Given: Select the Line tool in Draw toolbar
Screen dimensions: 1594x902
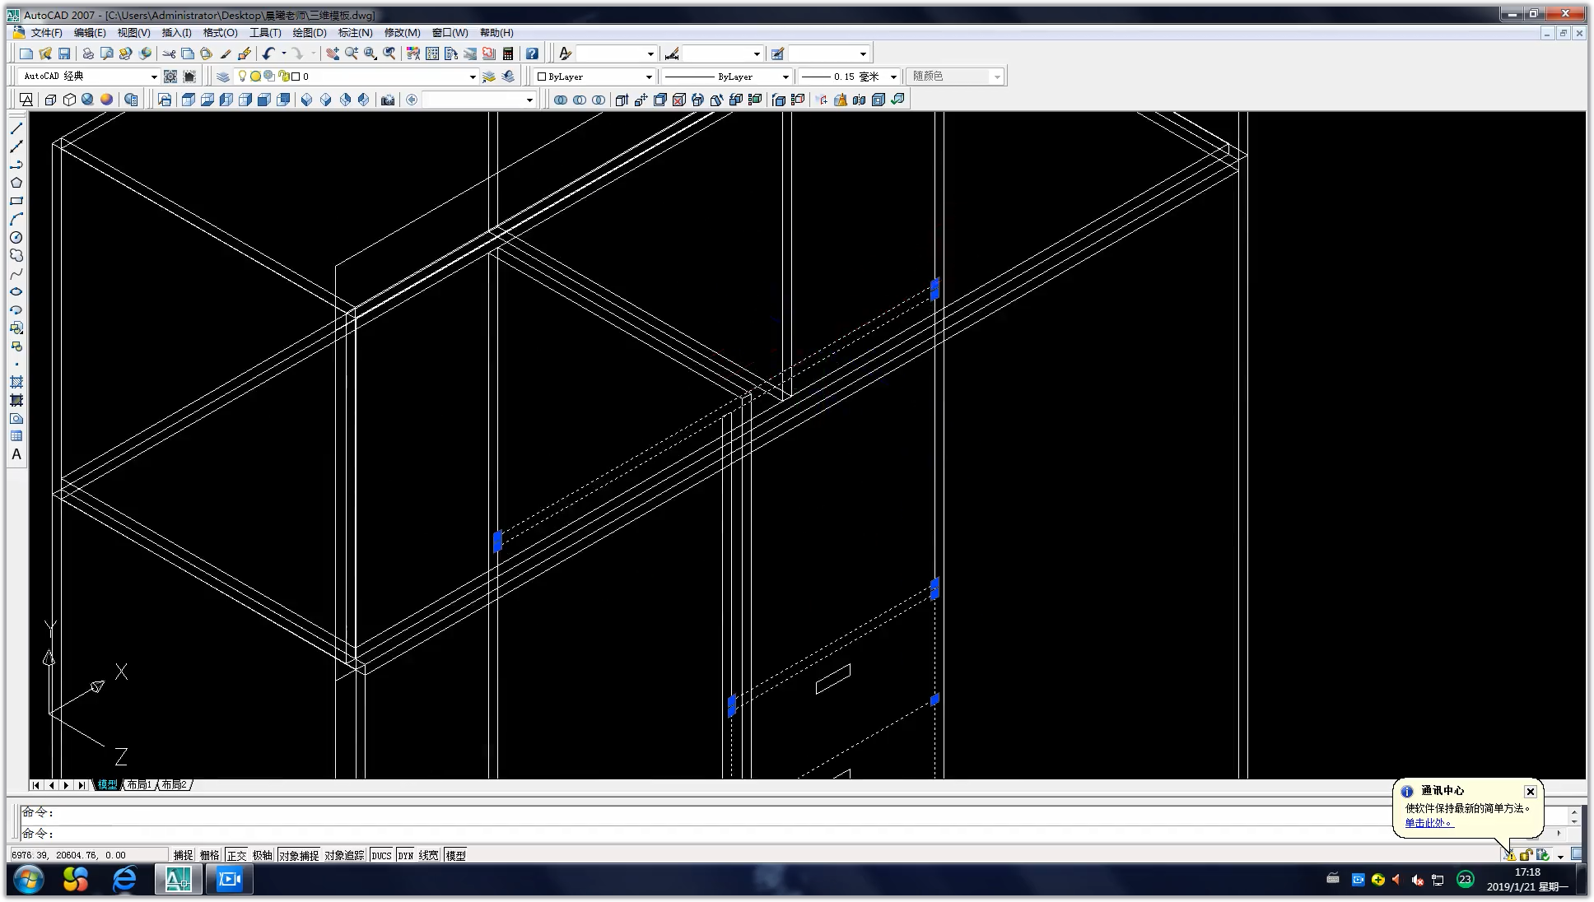Looking at the screenshot, I should click(x=16, y=128).
